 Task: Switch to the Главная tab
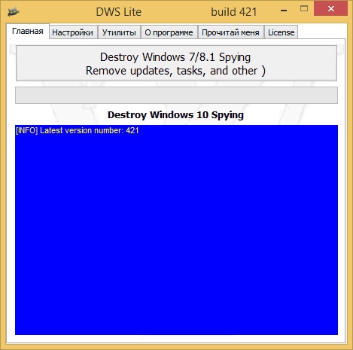pos(28,32)
